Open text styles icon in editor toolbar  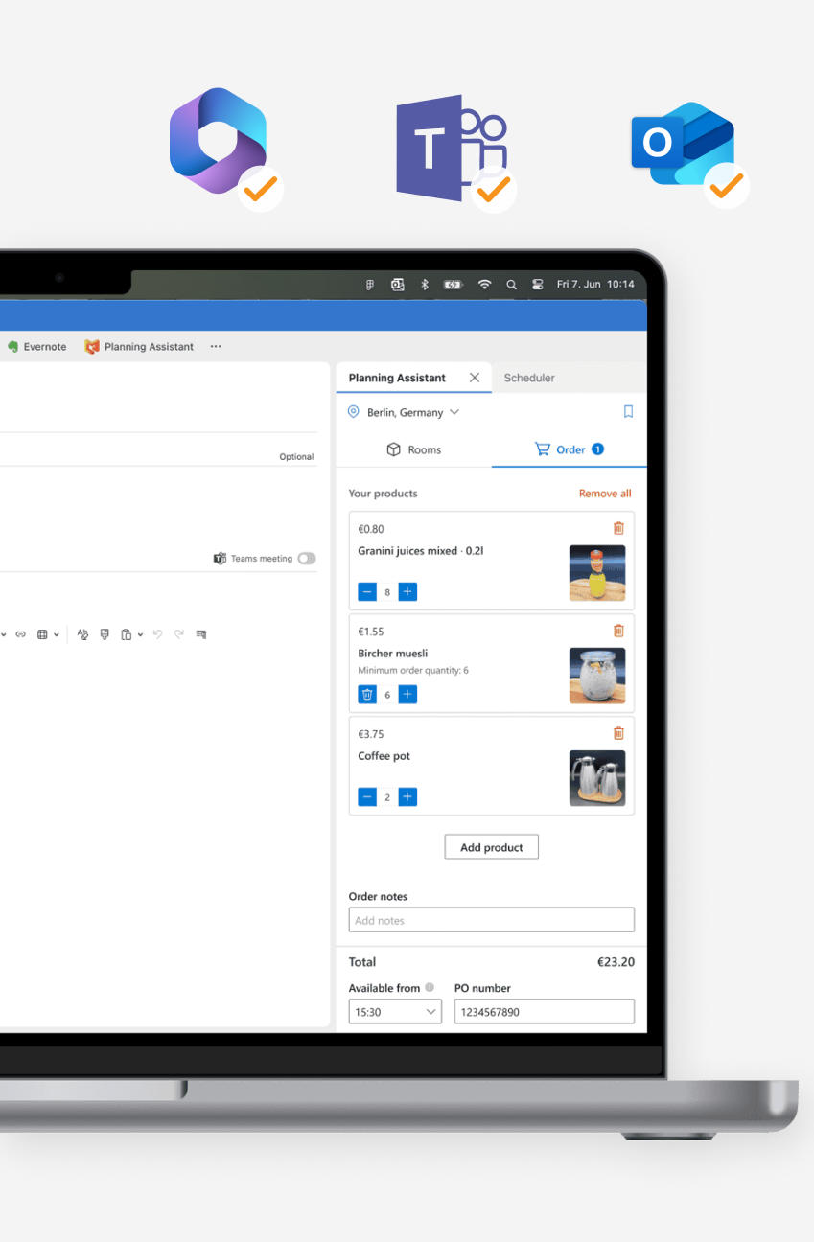[82, 634]
